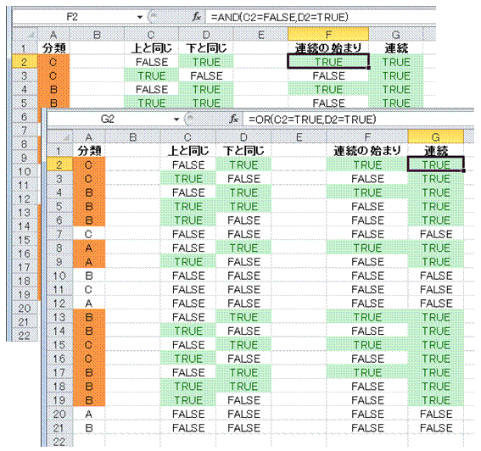Click the fx insert function icon beside F2
The width and height of the screenshot is (481, 451).
(197, 17)
